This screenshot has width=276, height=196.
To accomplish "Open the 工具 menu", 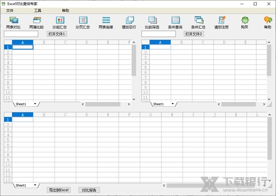I will tap(38, 10).
